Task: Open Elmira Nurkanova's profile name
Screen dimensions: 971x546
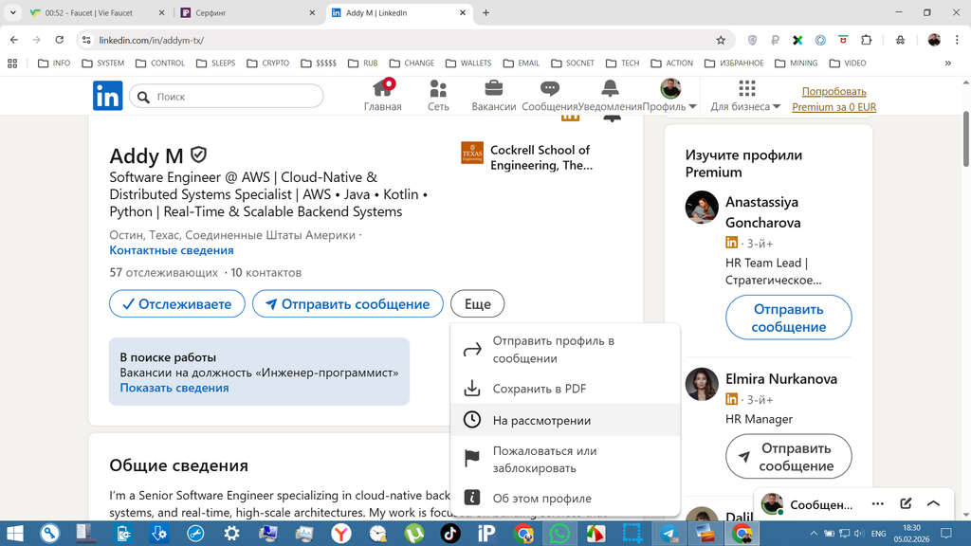Action: tap(781, 379)
